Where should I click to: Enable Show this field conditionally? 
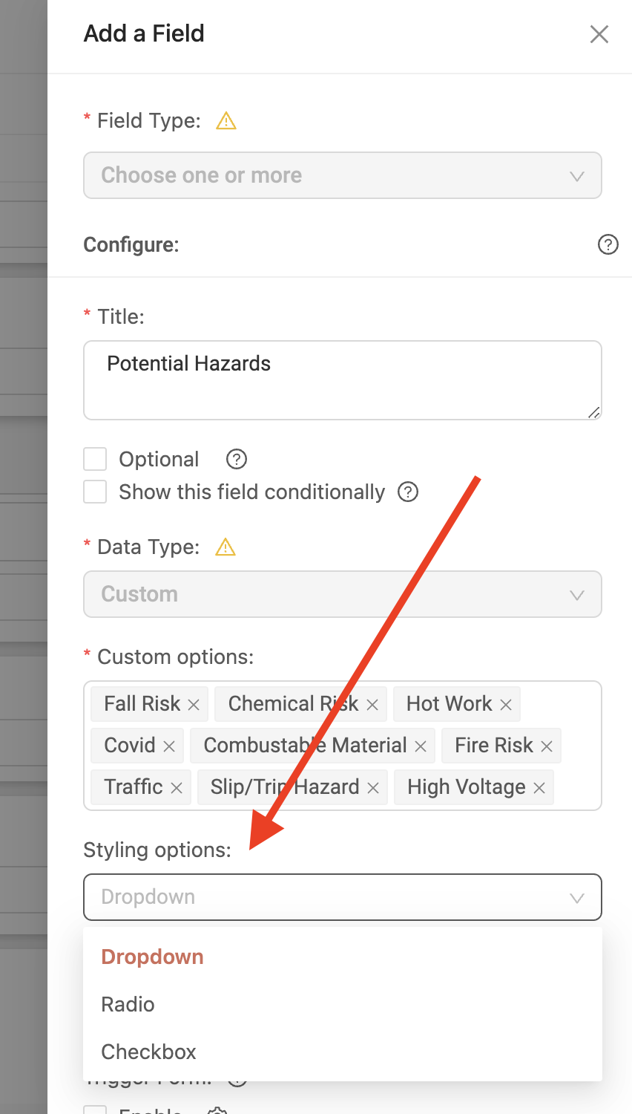pyautogui.click(x=95, y=492)
